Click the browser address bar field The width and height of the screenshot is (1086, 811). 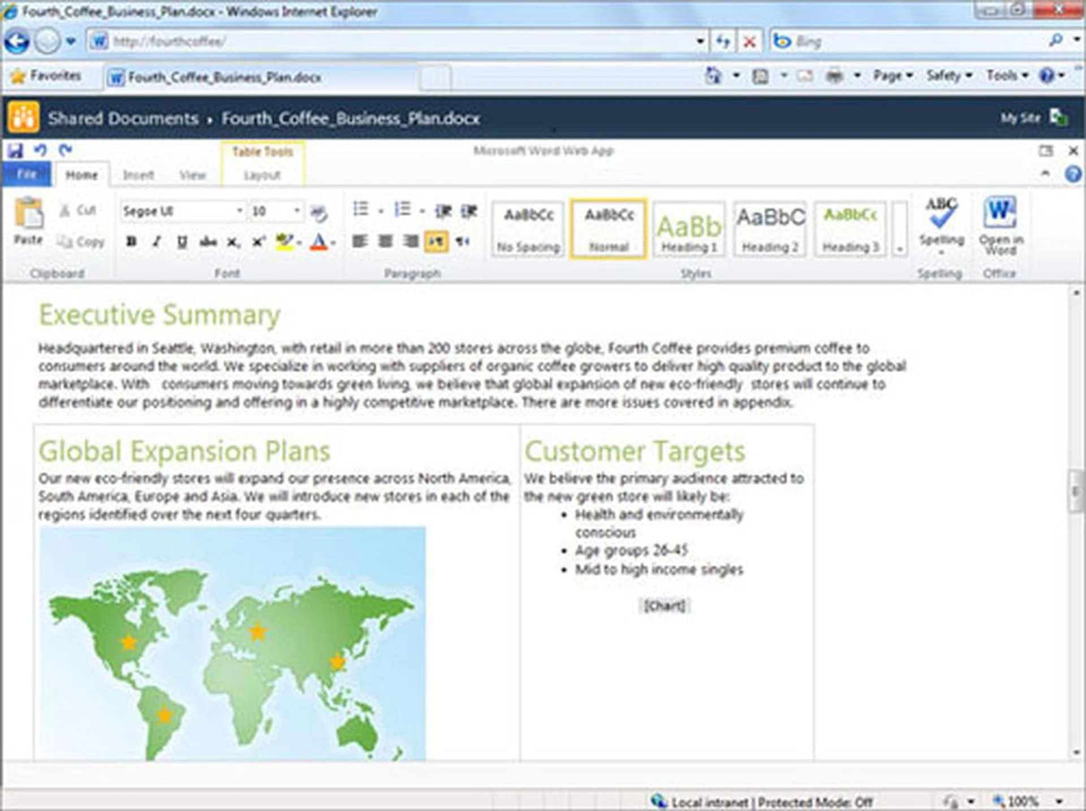click(396, 41)
